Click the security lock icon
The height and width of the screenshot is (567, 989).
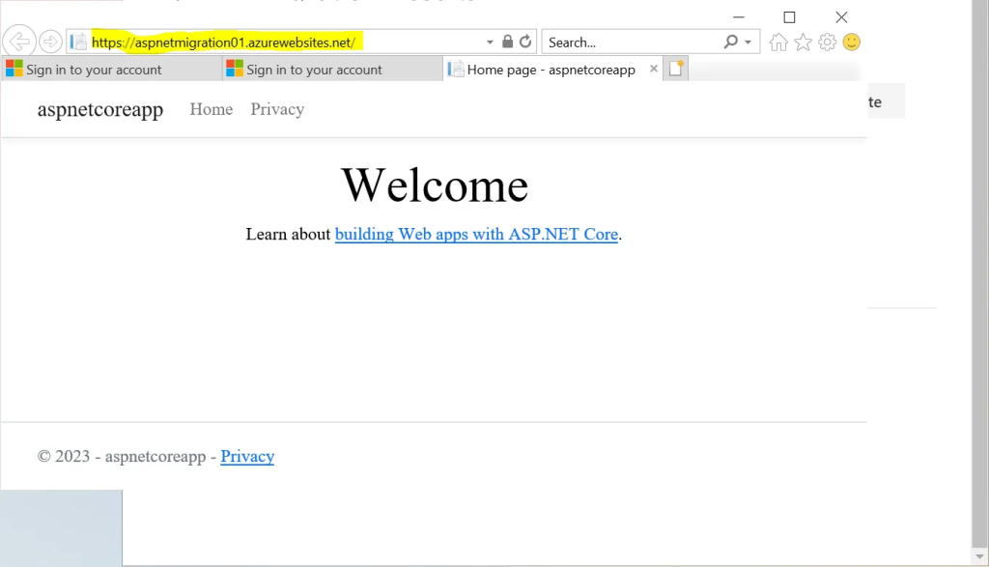[506, 42]
